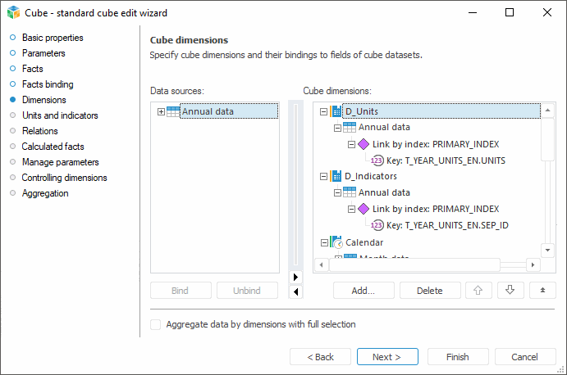Click the Add... dimension button
Screen dimensions: 567x375
(363, 290)
